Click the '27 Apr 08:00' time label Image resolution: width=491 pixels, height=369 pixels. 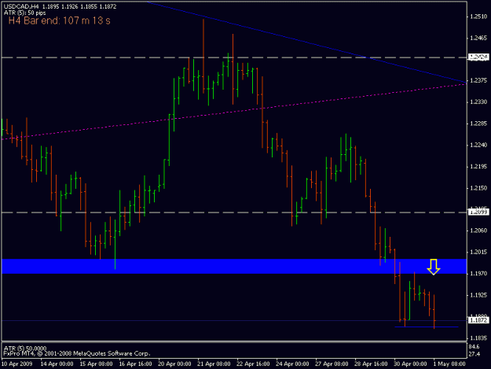[332, 363]
